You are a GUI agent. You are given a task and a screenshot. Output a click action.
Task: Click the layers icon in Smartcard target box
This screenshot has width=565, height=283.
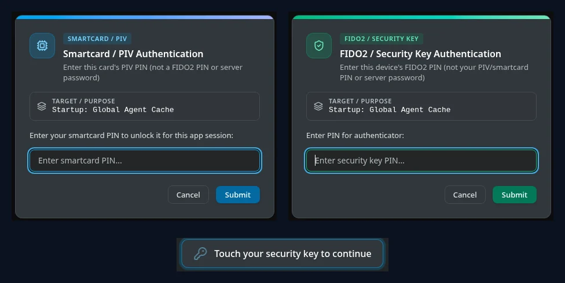[x=42, y=106]
